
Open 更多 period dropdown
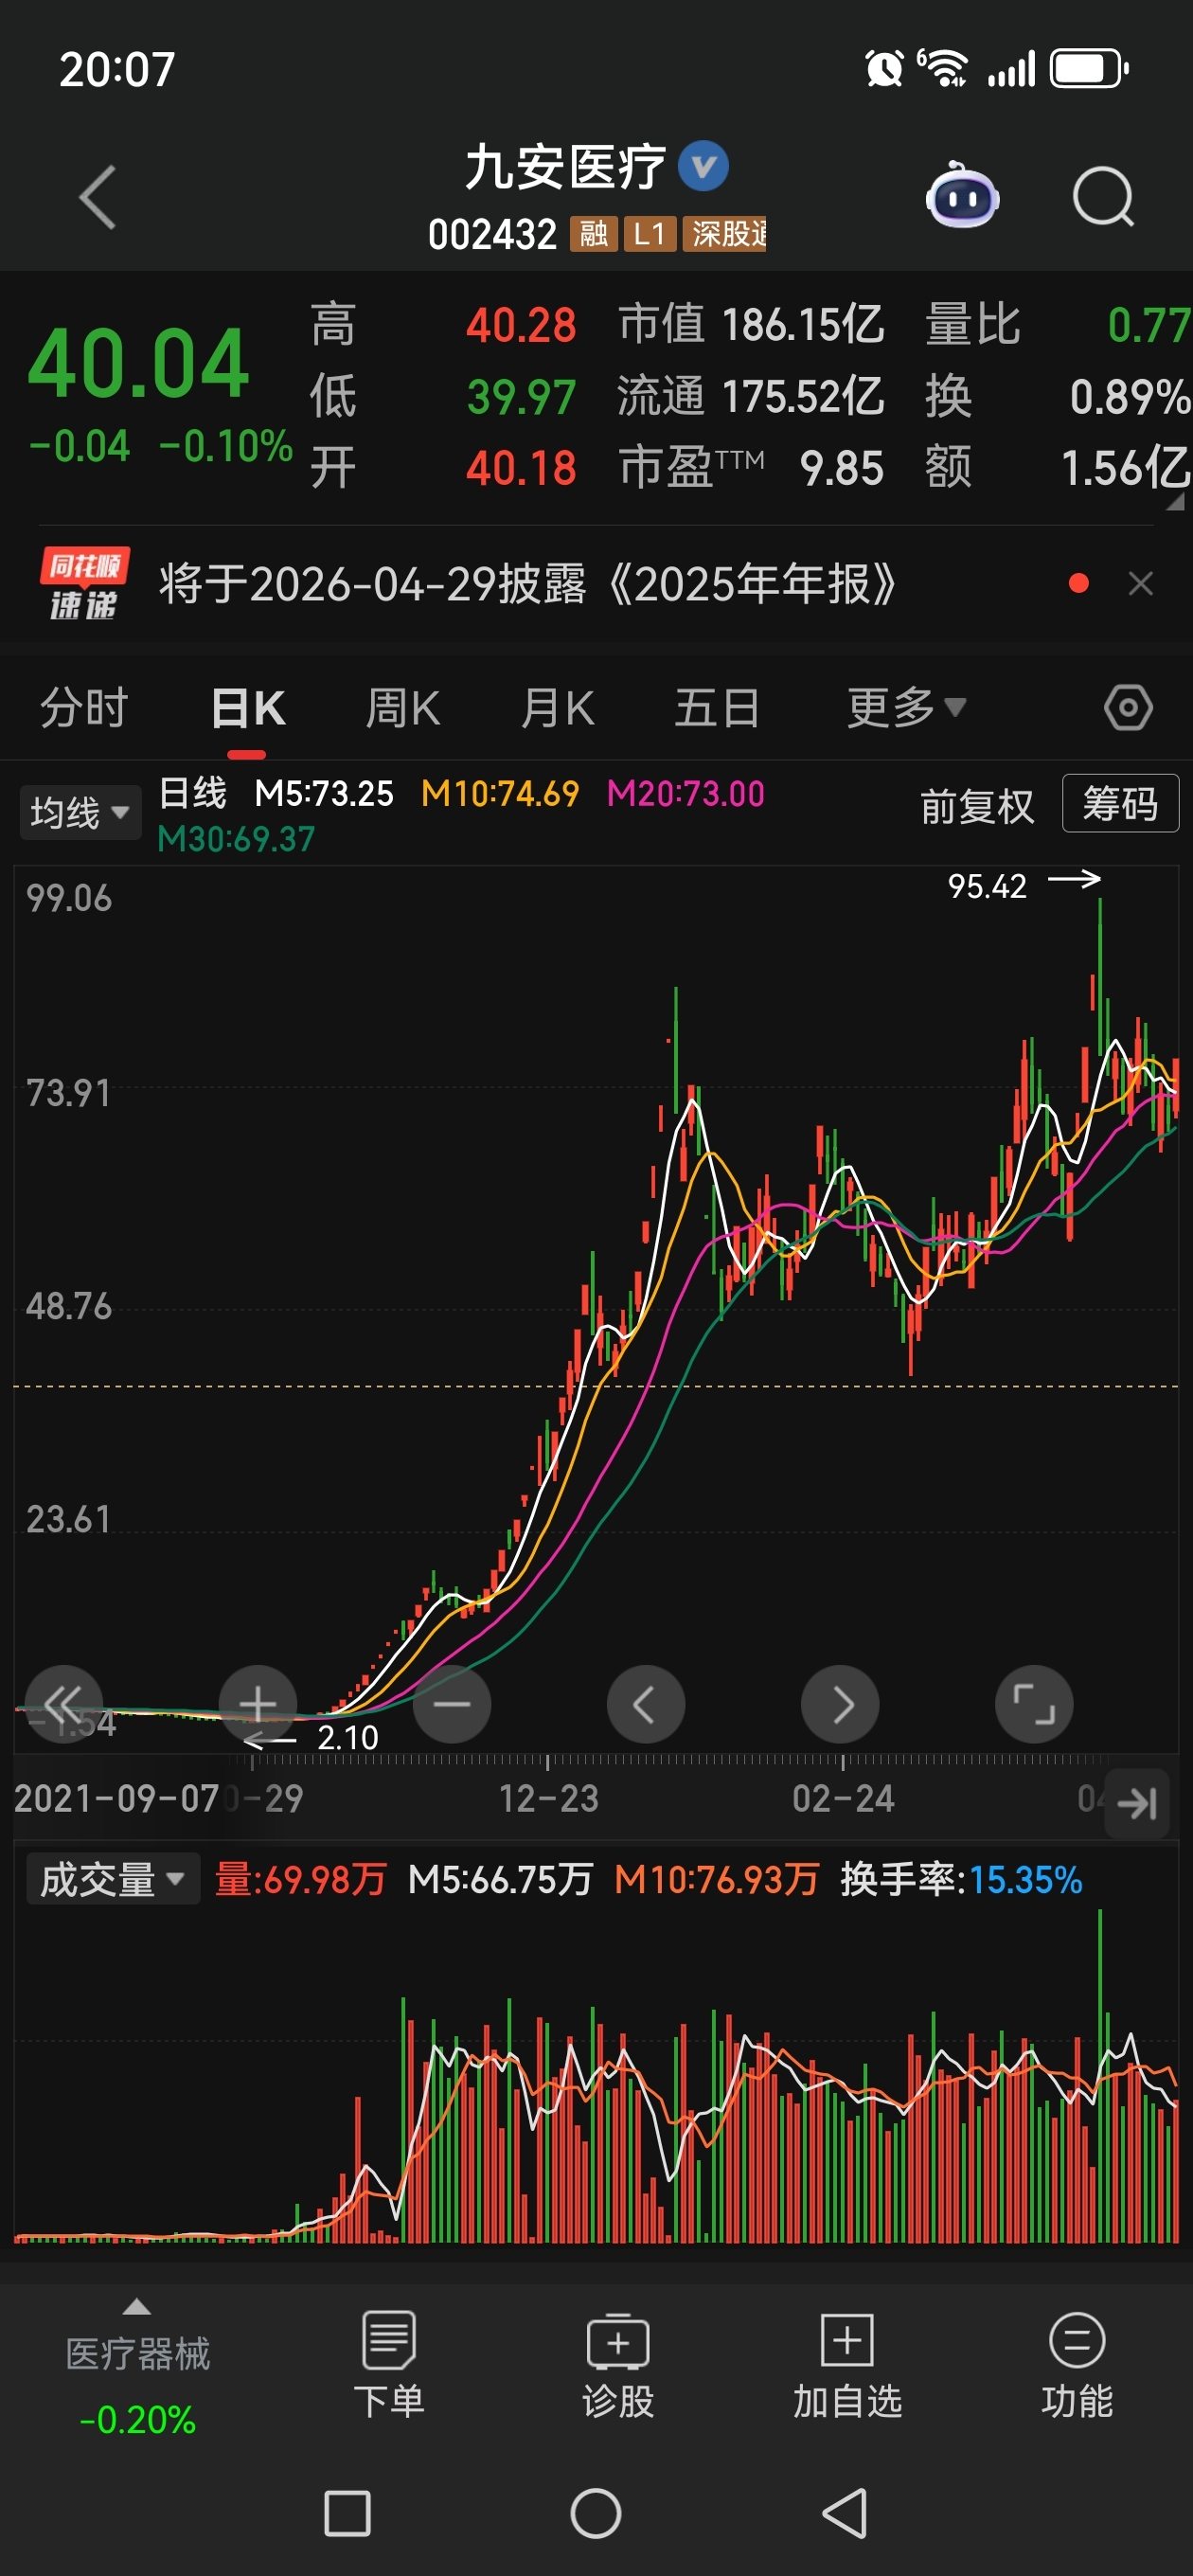[x=906, y=708]
